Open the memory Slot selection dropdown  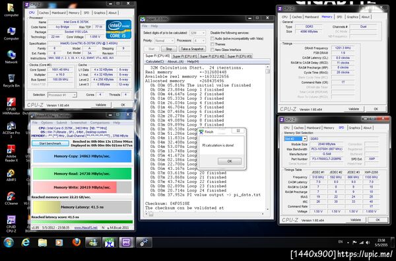coord(296,139)
